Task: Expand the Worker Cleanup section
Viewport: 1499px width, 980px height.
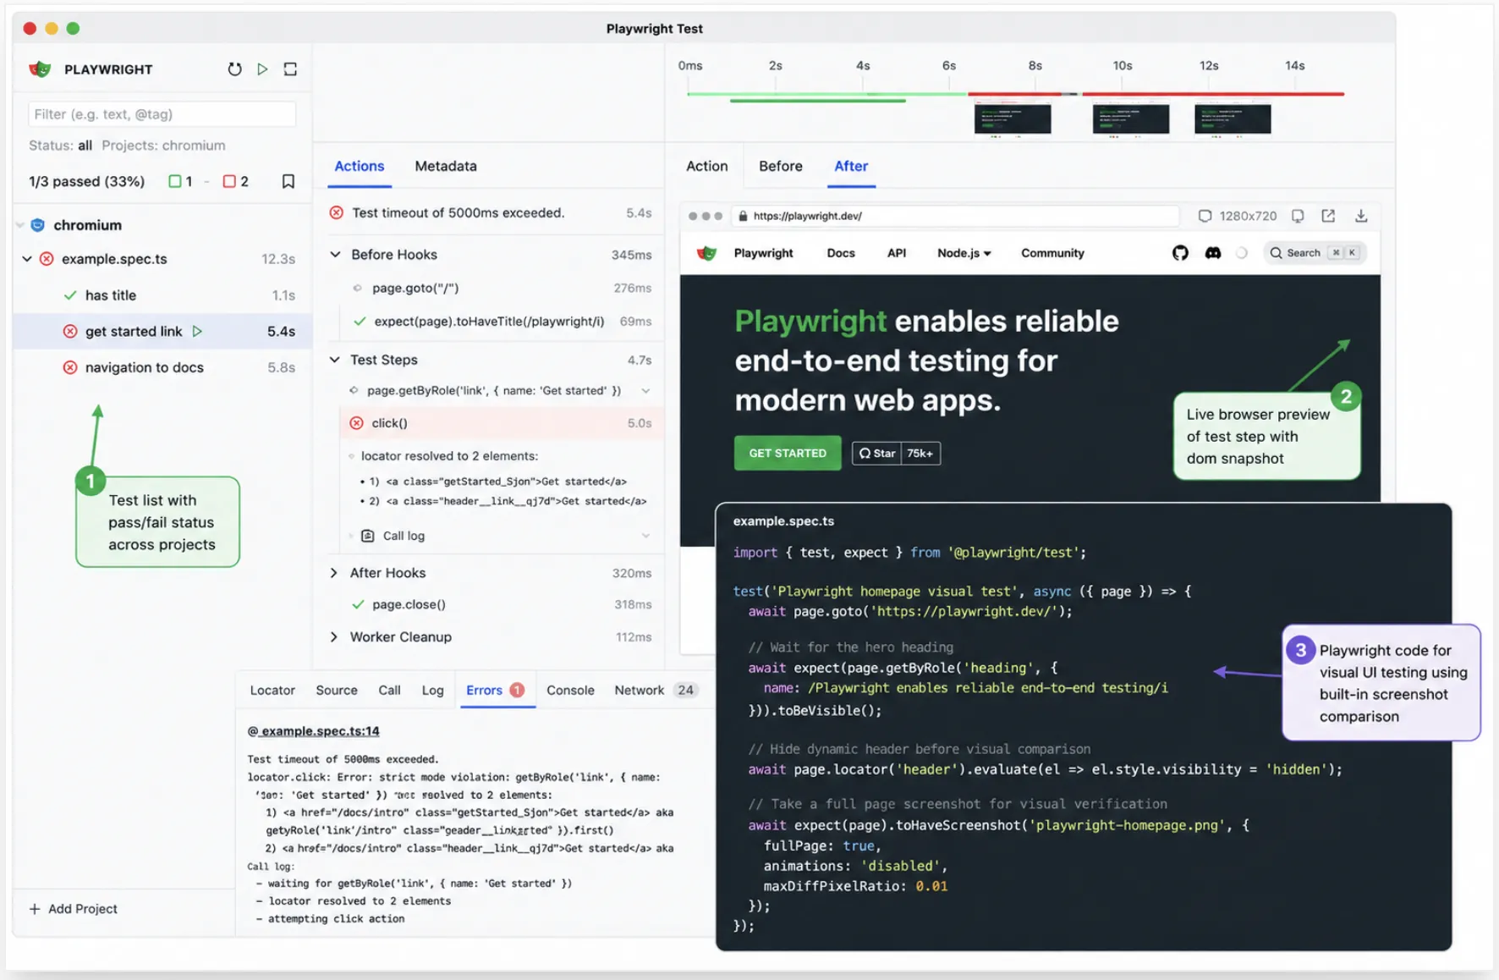Action: pyautogui.click(x=334, y=637)
